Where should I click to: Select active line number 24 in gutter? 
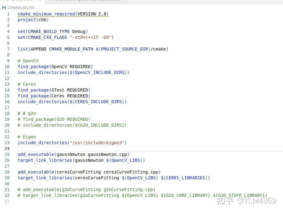pyautogui.click(x=7, y=149)
